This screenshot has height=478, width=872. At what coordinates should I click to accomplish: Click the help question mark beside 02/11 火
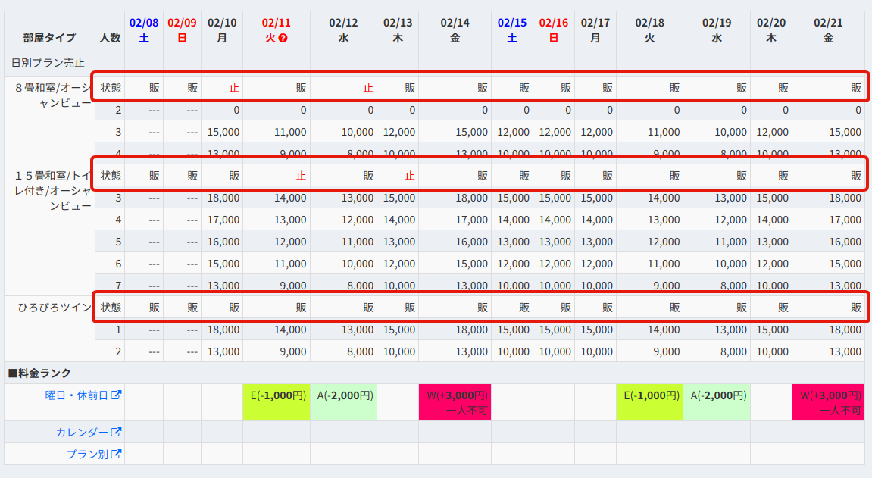coord(283,39)
